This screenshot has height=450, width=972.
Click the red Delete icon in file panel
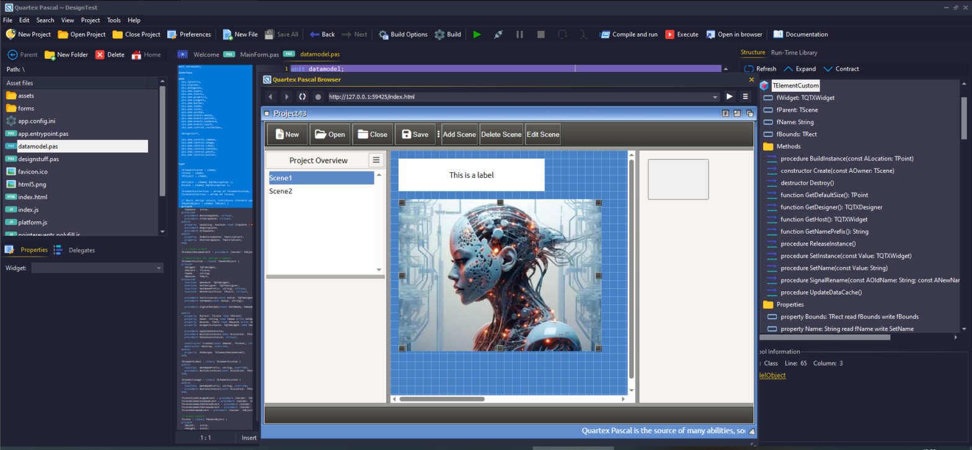pyautogui.click(x=100, y=55)
